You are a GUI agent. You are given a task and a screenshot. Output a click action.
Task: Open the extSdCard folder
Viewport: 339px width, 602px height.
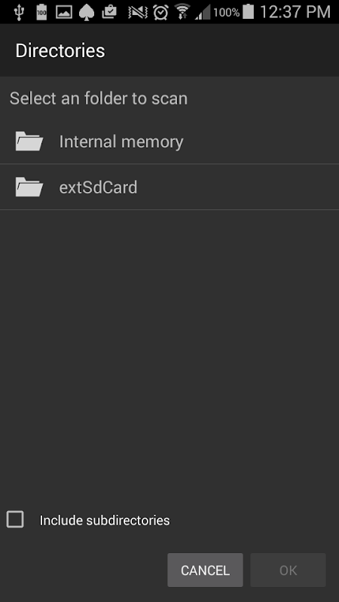pos(169,187)
